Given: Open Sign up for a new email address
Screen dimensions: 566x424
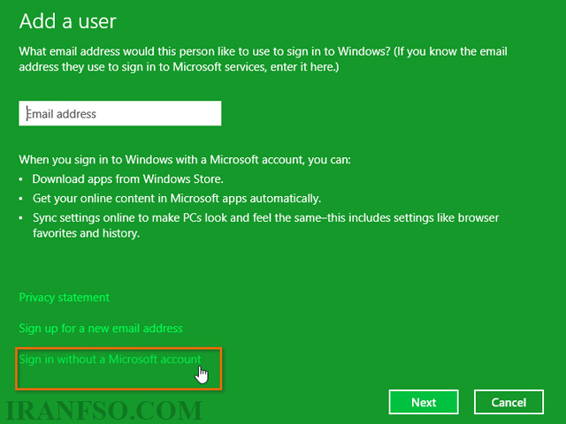Looking at the screenshot, I should (101, 329).
